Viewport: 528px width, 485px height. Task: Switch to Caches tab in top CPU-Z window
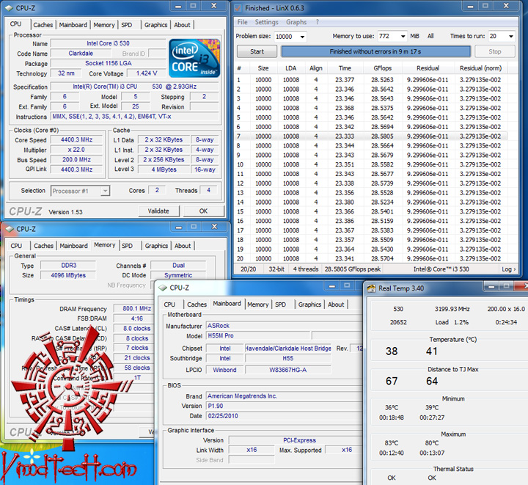pyautogui.click(x=43, y=25)
